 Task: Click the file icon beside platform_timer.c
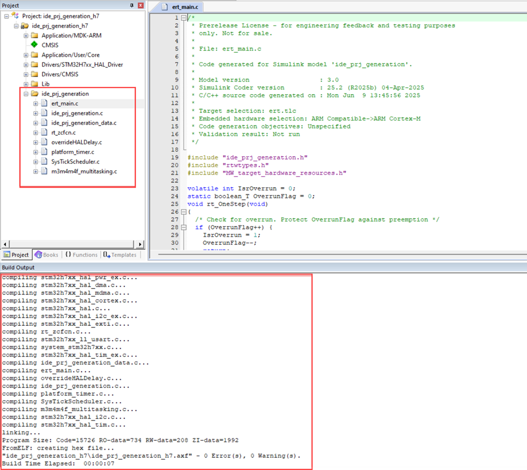tap(44, 152)
